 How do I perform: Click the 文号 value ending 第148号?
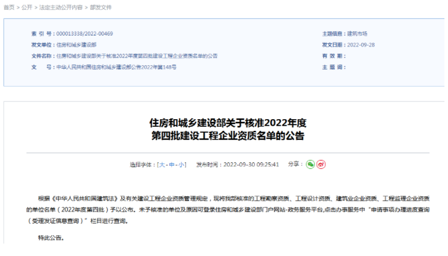116,68
